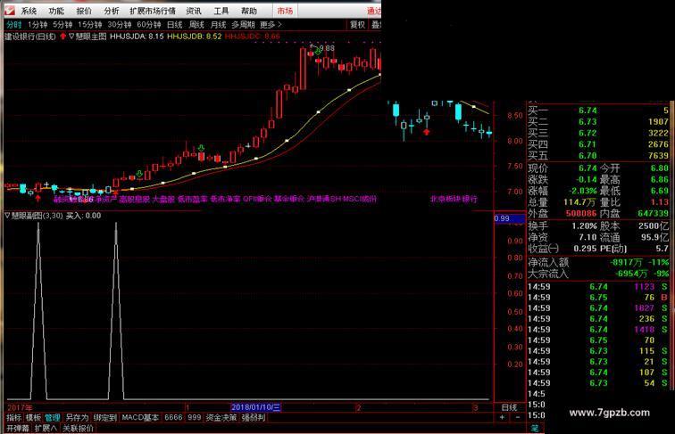Screen dimensions: 675x434
Task: Click the 扩展 tab at the bottom
Action: pyautogui.click(x=46, y=429)
